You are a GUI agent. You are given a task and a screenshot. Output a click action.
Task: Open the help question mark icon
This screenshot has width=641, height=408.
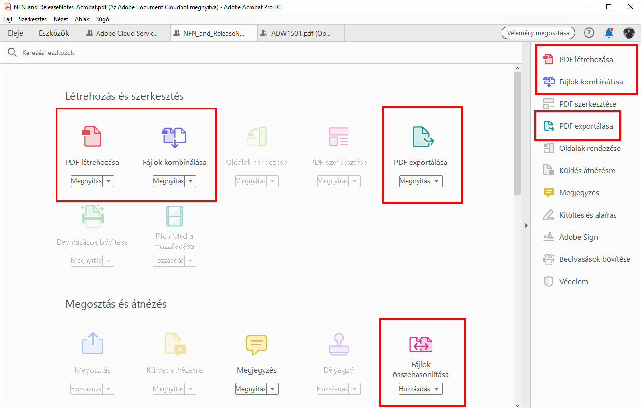589,33
